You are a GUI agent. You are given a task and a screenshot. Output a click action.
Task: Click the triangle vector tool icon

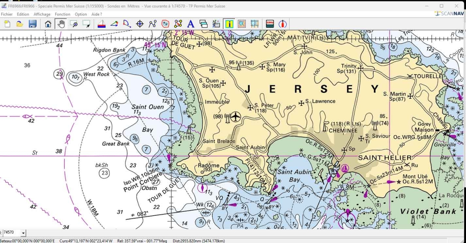tap(114, 24)
